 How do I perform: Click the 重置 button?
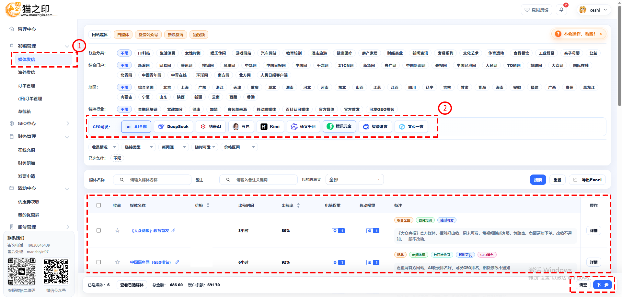tap(558, 180)
